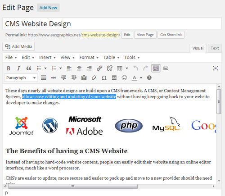
Task: Insert horizontal line
Action: [x=114, y=78]
